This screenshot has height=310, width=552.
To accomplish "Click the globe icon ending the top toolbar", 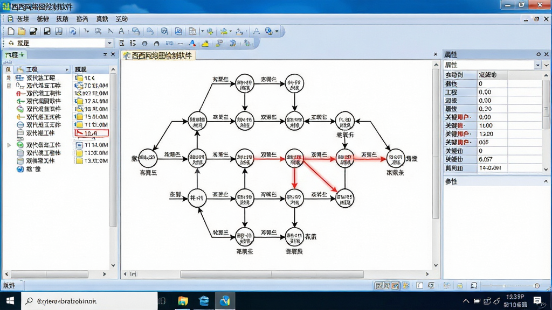I will pos(268,31).
